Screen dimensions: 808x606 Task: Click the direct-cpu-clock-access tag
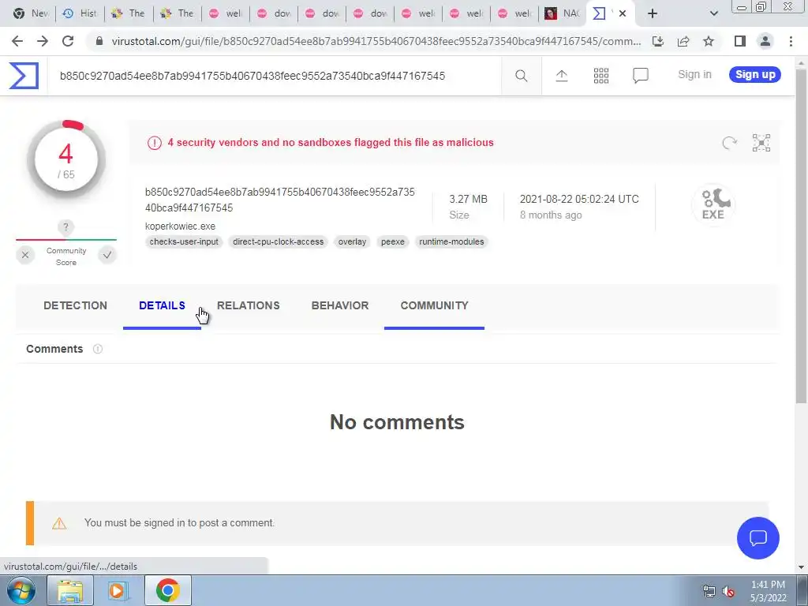(x=279, y=241)
